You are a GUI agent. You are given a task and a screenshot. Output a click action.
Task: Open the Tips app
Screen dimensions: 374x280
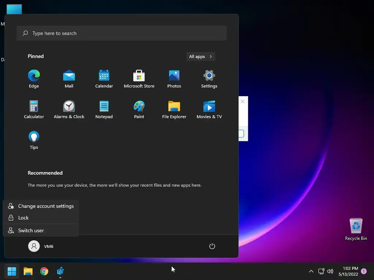[34, 140]
